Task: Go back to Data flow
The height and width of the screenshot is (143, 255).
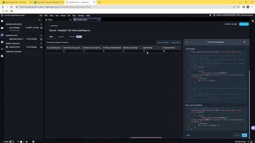Action: (x=53, y=26)
